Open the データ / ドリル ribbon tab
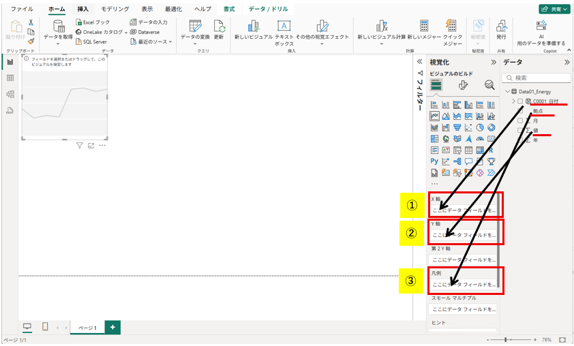This screenshot has height=346, width=574. 269,9
